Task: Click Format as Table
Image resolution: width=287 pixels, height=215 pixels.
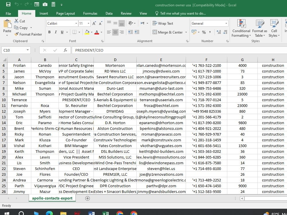Action: click(260, 28)
